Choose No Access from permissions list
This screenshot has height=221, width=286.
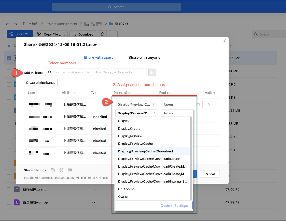(126, 189)
